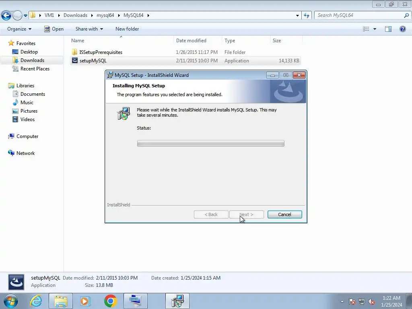Change view using the view icon
Image resolution: width=412 pixels, height=309 pixels.
tap(366, 29)
